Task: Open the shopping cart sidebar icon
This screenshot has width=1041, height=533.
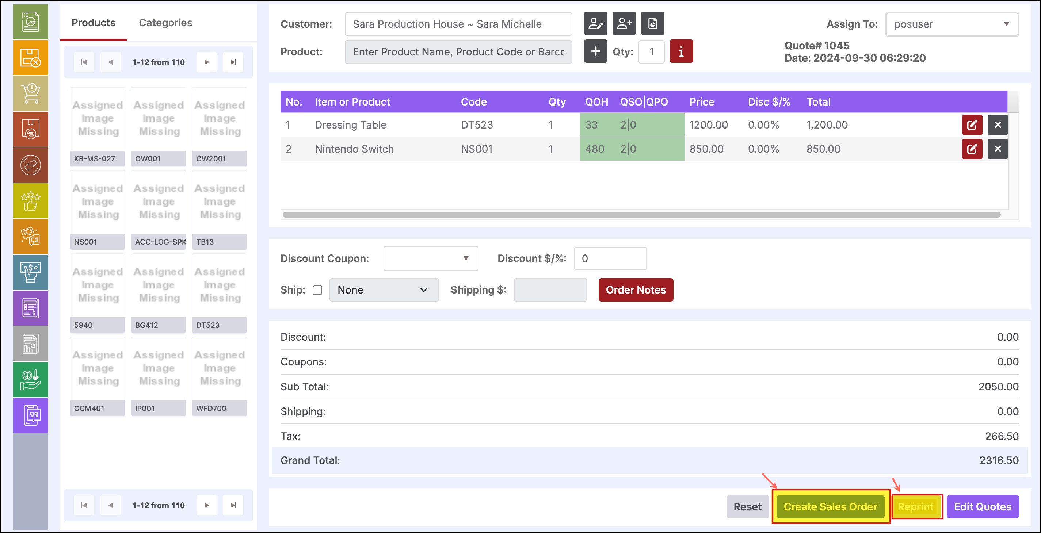Action: click(x=30, y=93)
